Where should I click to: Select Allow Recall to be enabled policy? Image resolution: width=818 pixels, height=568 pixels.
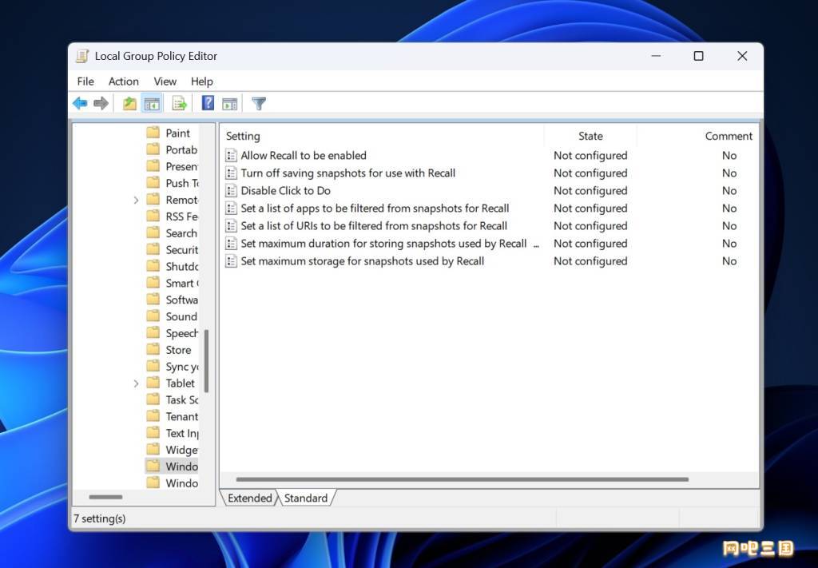point(304,156)
